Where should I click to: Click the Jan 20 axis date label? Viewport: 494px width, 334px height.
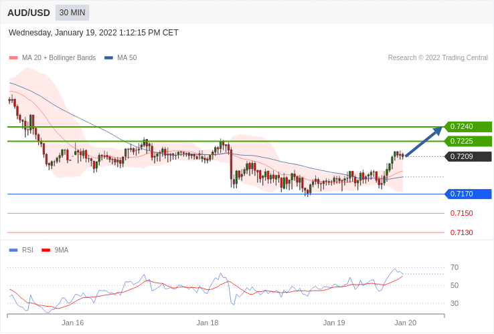[x=406, y=323]
